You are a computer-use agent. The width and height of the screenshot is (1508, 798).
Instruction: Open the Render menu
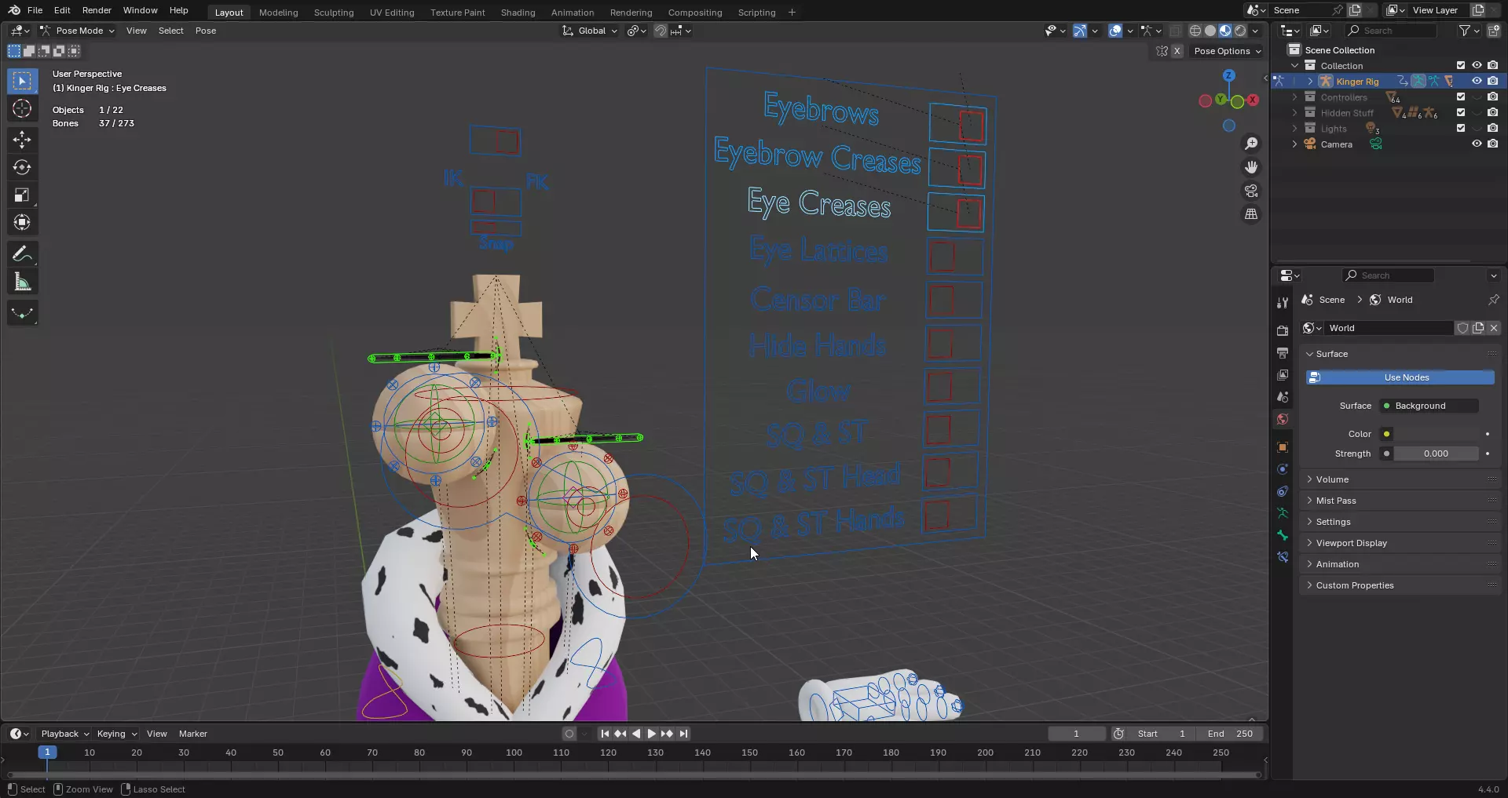[97, 10]
